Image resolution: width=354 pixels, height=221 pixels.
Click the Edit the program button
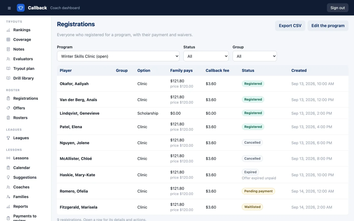point(328,26)
